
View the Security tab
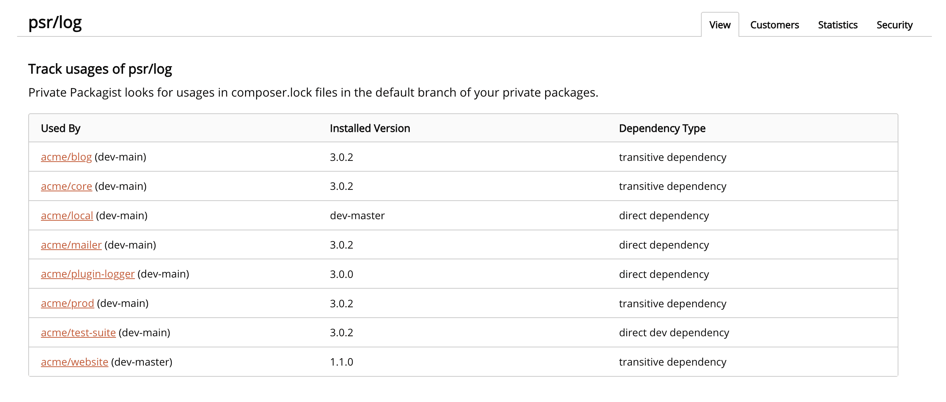[894, 25]
